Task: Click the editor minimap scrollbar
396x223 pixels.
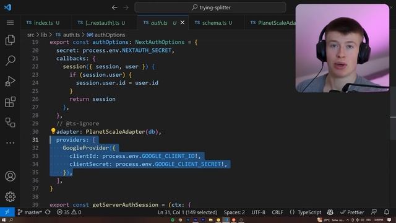Action: click(393, 114)
